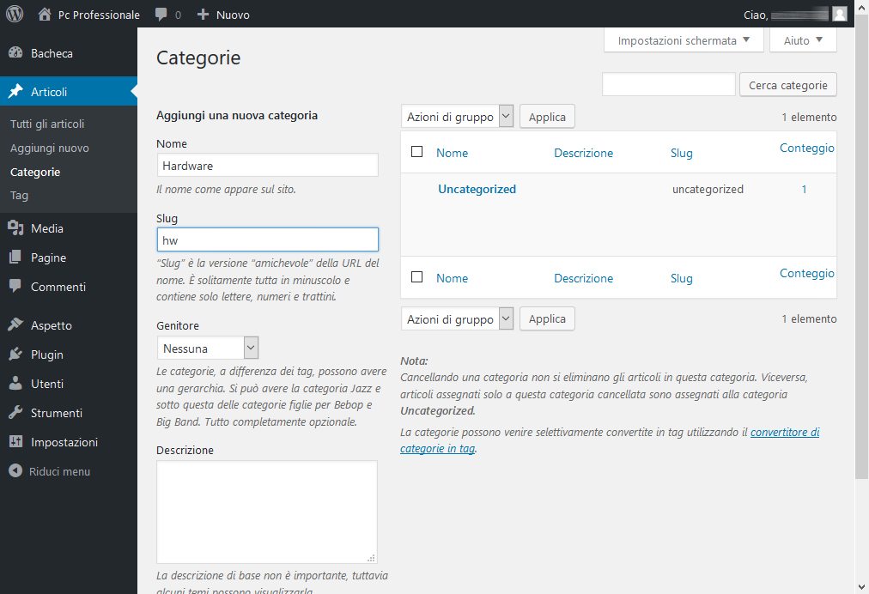The width and height of the screenshot is (869, 594).
Task: Collapse sidebar with Riduci menu icon
Action: click(15, 471)
